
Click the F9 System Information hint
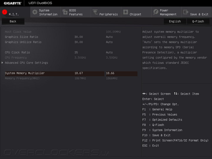pos(162,130)
